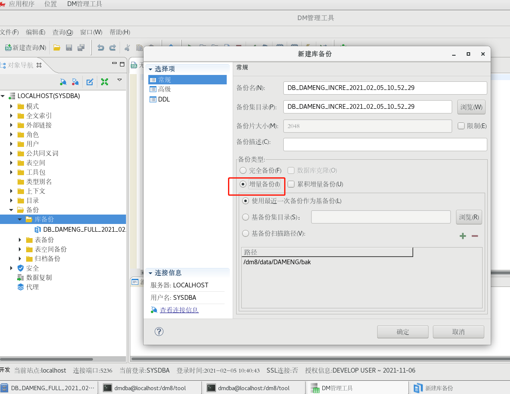Click the help question mark icon in dialog
Image resolution: width=510 pixels, height=394 pixels.
pos(159,331)
